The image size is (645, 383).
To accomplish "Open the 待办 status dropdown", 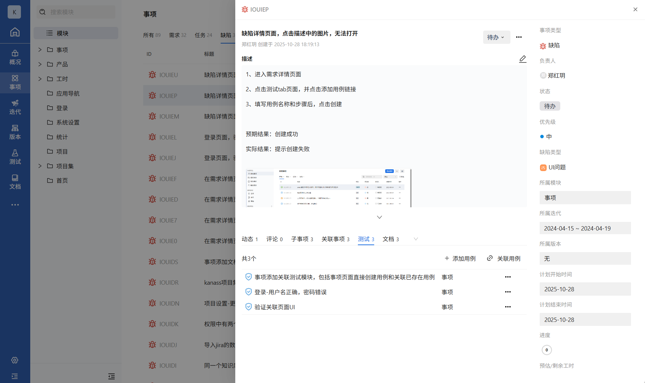I will pyautogui.click(x=496, y=37).
